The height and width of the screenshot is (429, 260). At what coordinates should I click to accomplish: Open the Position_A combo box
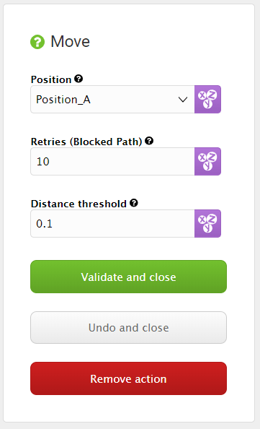pos(112,100)
